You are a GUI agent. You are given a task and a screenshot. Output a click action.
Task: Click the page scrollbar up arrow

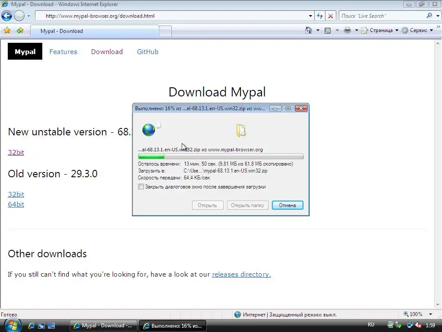[x=438, y=43]
